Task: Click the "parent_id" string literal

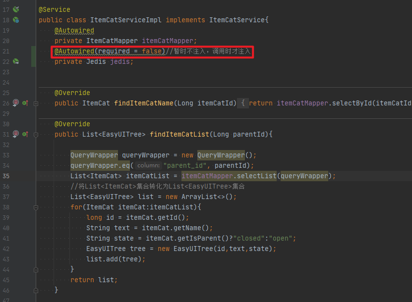Action: click(x=185, y=165)
